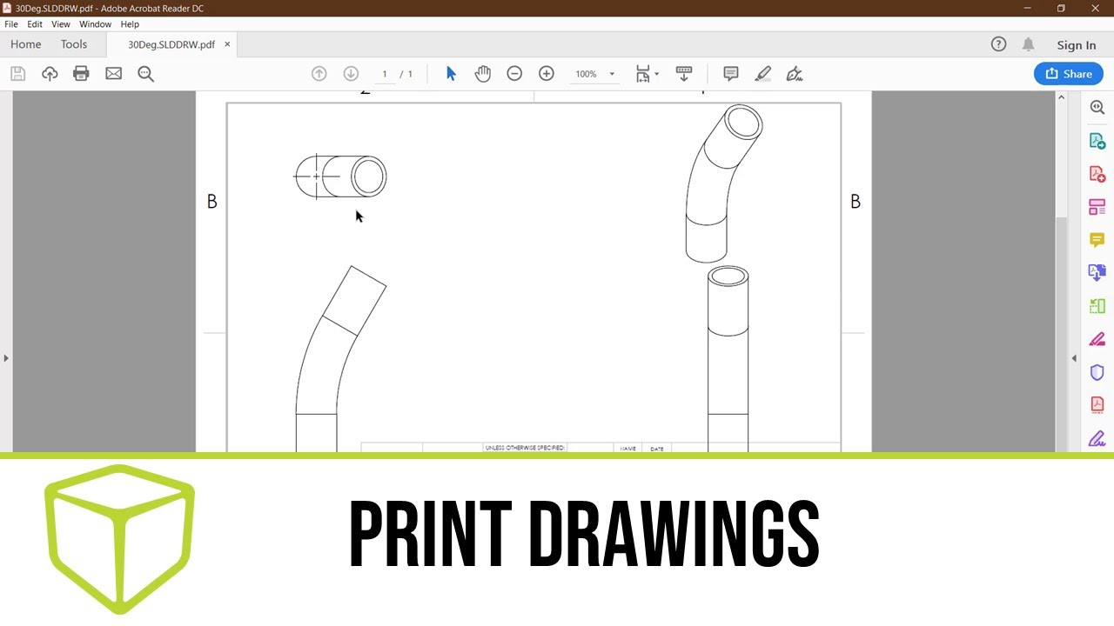Select the 30Deg.SLDDRW.pdf document tab

[x=171, y=44]
